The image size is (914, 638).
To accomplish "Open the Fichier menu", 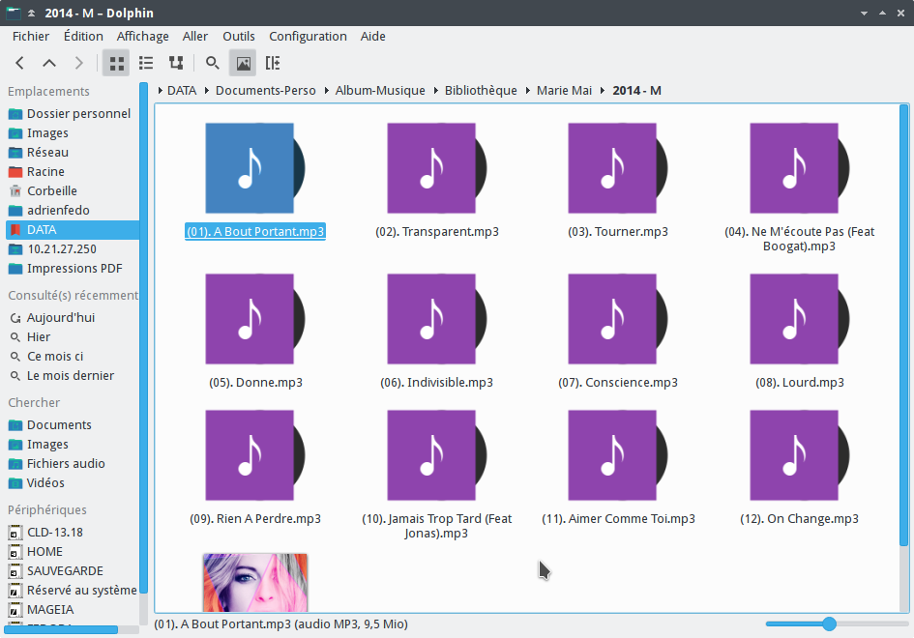I will (31, 36).
